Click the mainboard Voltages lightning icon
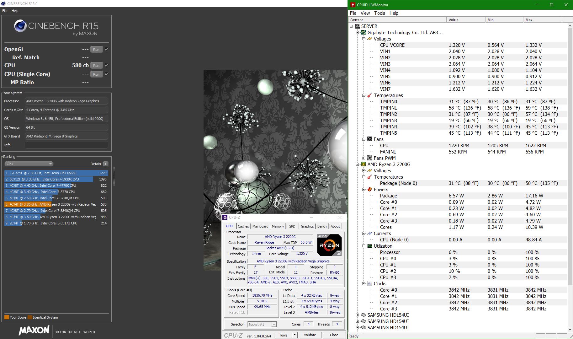 (x=370, y=39)
